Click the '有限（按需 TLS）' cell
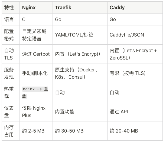166x142 pixels. click(x=128, y=73)
